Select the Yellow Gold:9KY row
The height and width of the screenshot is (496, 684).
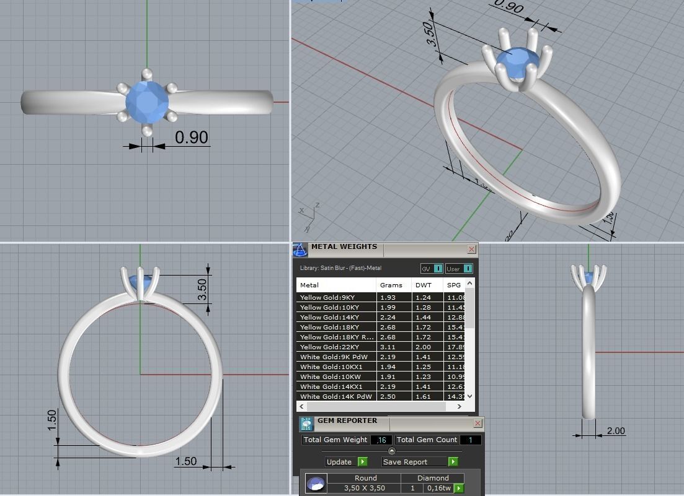(381, 297)
